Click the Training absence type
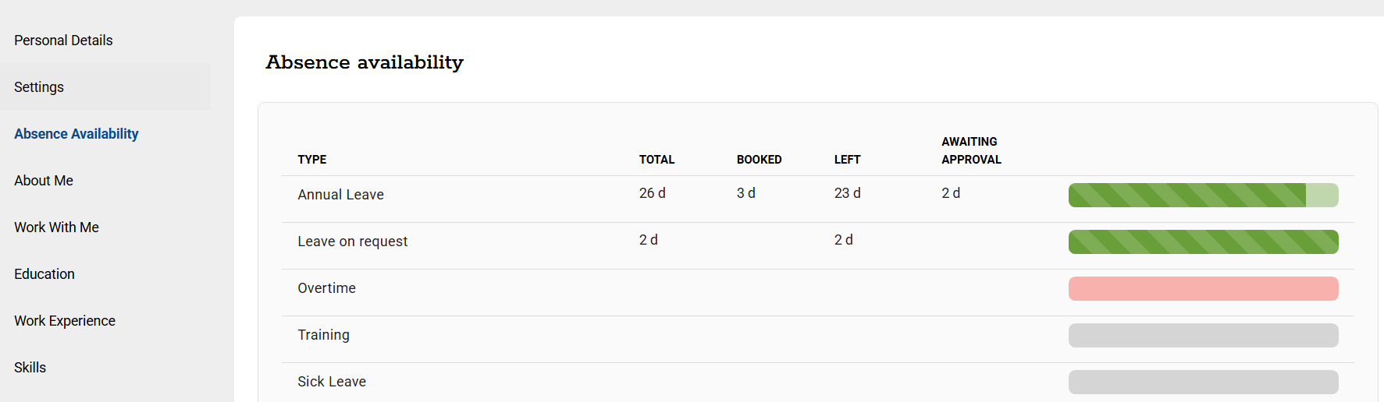 pos(323,335)
